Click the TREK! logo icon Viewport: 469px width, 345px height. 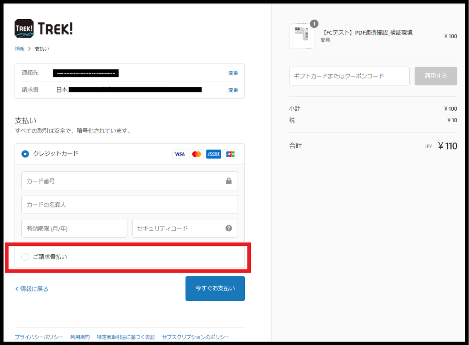(x=24, y=29)
